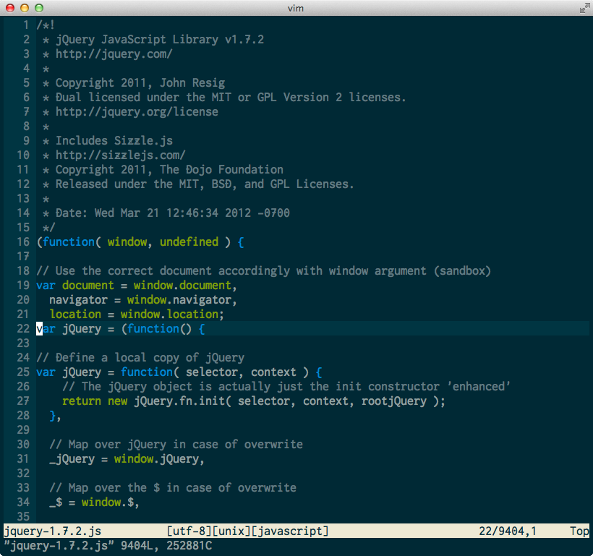The width and height of the screenshot is (593, 556).
Task: Click the URL "http://jquery.com/" on line 3
Action: (x=114, y=54)
